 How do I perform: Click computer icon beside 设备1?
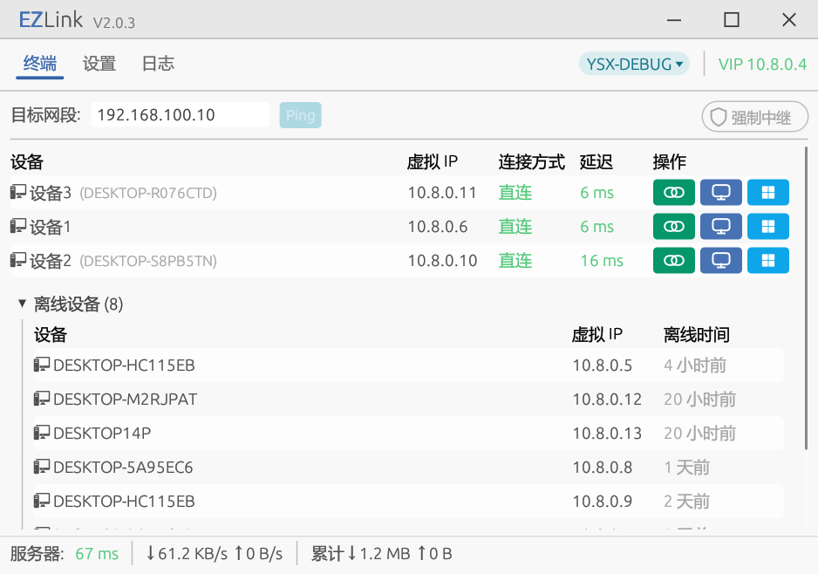click(x=18, y=226)
